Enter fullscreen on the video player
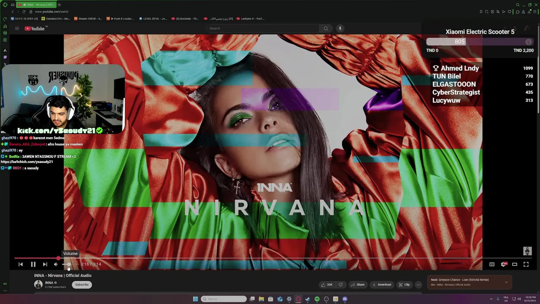 coord(526,264)
